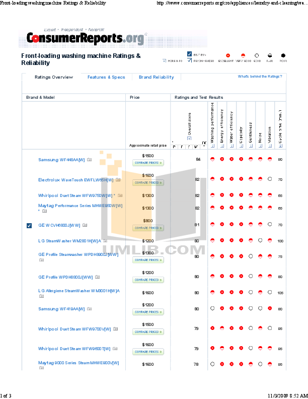The width and height of the screenshot is (308, 399).
Task: Select the Fair legend symbol
Action: [x=270, y=55]
